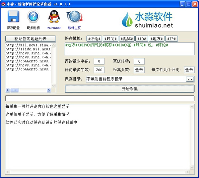Viewport: 199px width, 178px height.
Task: Click the URL list scroll right arrow
Action: tap(49, 90)
